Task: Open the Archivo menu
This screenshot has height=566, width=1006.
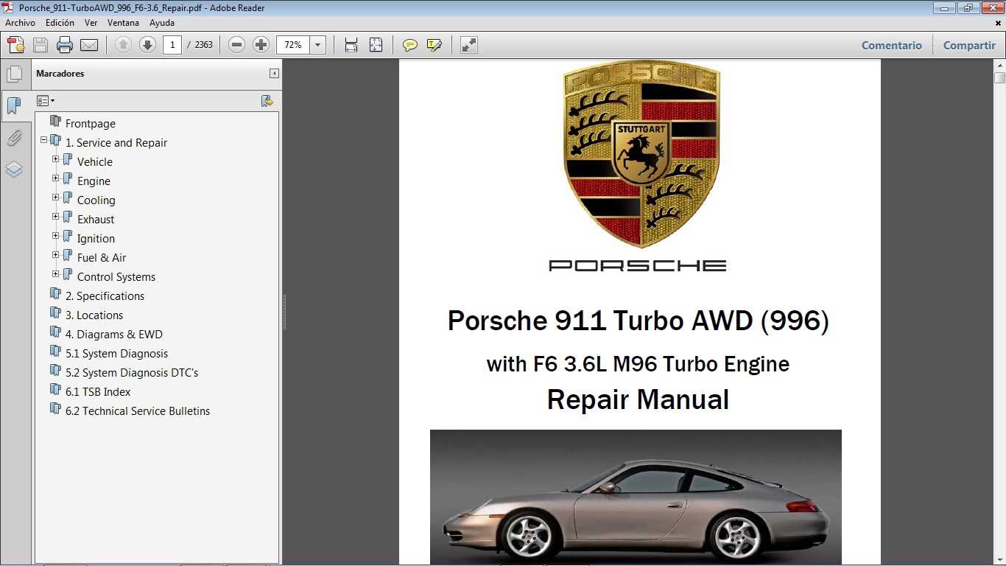Action: [x=20, y=23]
